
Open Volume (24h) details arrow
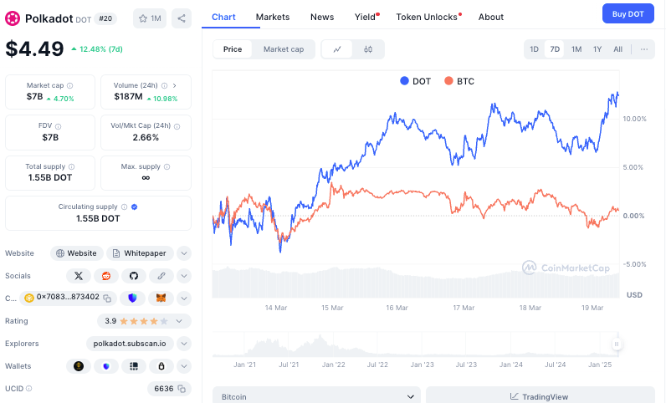(175, 85)
